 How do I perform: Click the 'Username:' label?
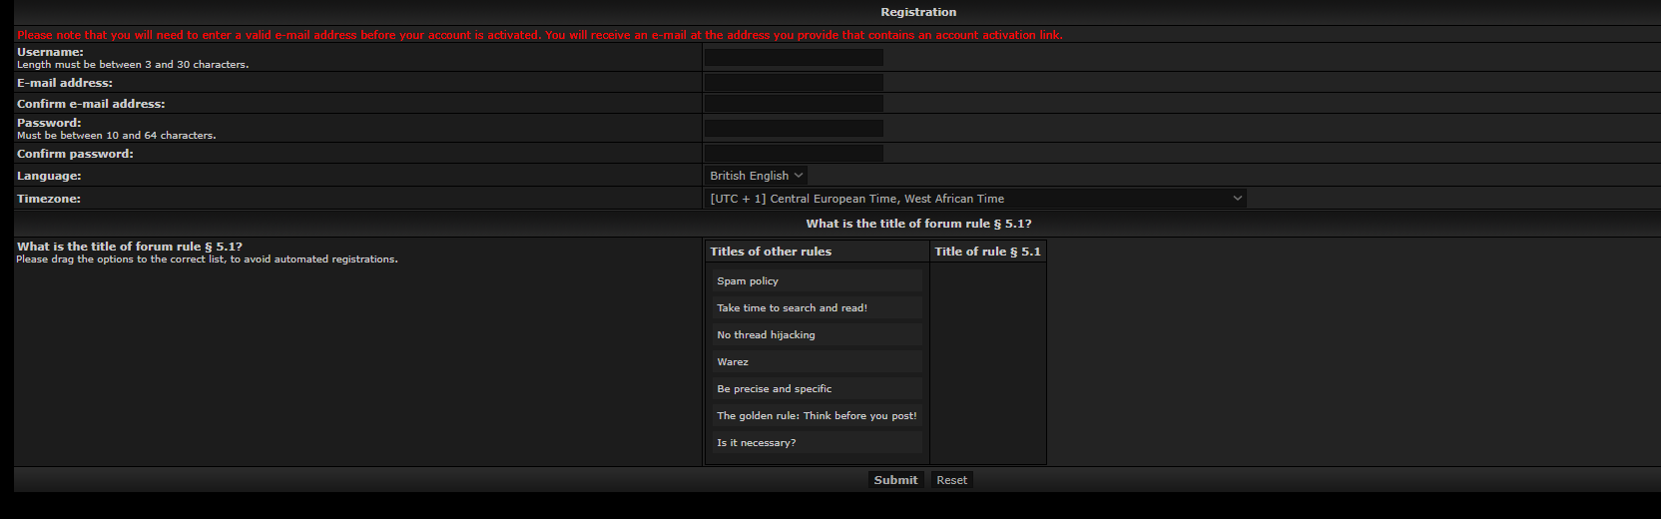(50, 52)
